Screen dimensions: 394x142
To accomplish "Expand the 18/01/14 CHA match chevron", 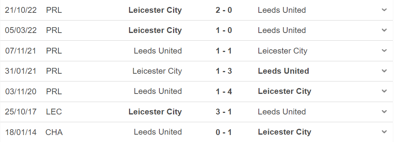I will pos(384,132).
